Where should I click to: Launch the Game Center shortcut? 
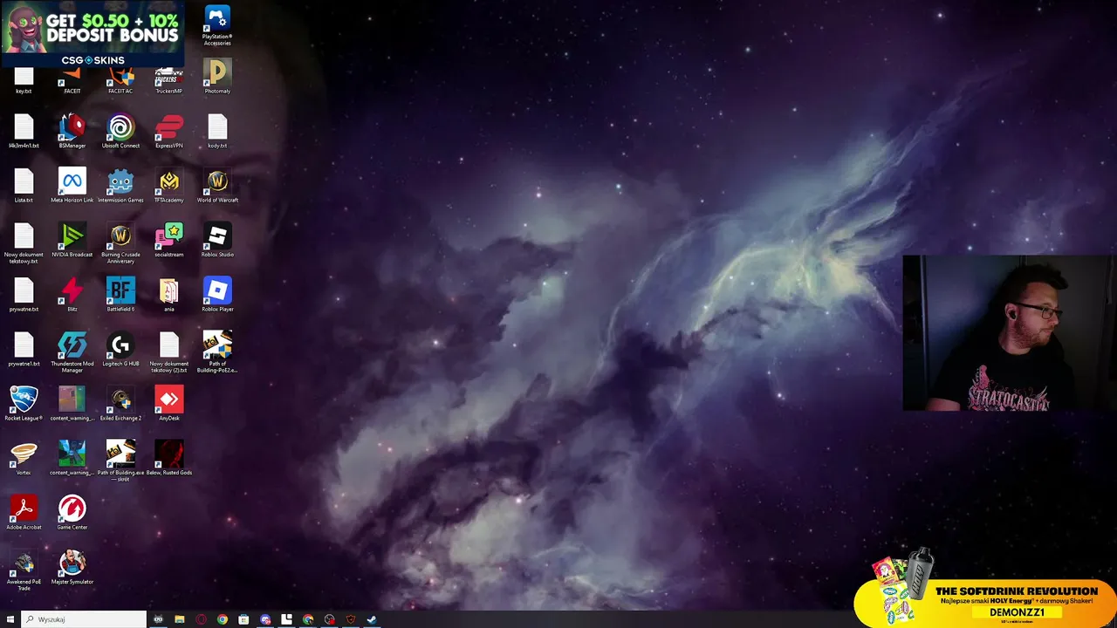tap(72, 513)
